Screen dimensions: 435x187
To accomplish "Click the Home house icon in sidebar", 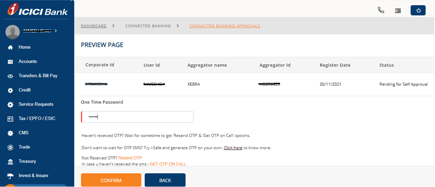I will coord(11,47).
